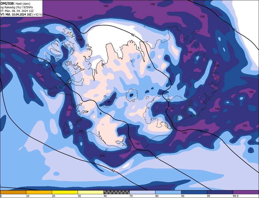Click the light blue 80–90 legend swatch
Image resolution: width=259 pixels, height=198 pixels.
(x=168, y=192)
